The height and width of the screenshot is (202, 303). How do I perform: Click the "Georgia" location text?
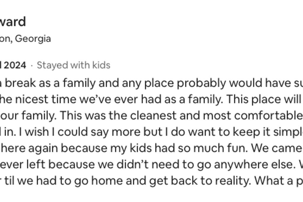click(x=33, y=38)
